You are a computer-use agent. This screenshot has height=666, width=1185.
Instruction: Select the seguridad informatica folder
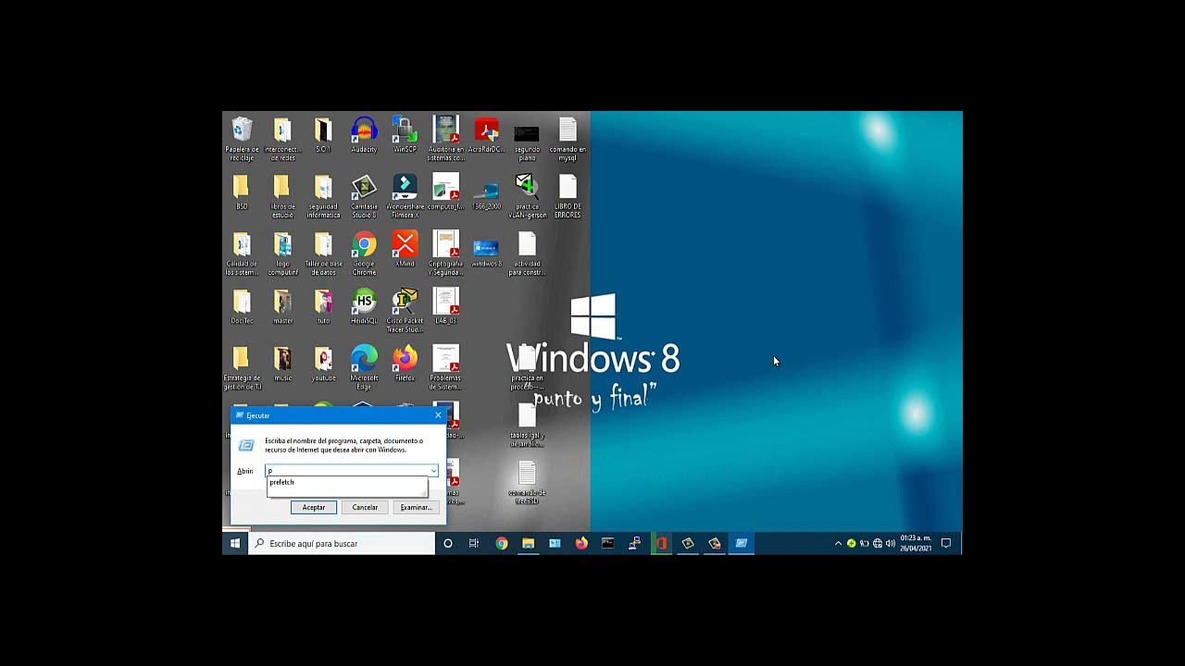pyautogui.click(x=323, y=196)
